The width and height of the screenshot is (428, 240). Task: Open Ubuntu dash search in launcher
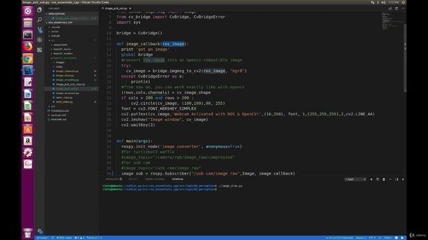(x=27, y=11)
